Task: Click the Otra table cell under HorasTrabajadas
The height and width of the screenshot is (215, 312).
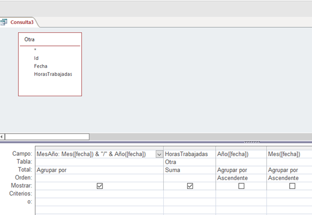Action: click(189, 162)
